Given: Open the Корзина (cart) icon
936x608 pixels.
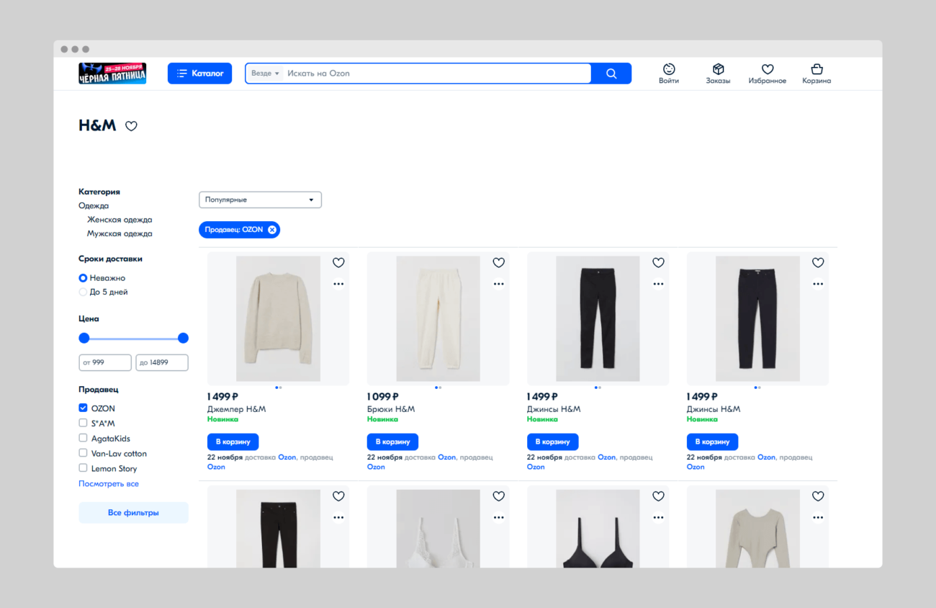Looking at the screenshot, I should pos(816,73).
